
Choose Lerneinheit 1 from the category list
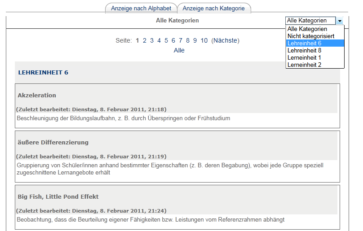tap(304, 58)
